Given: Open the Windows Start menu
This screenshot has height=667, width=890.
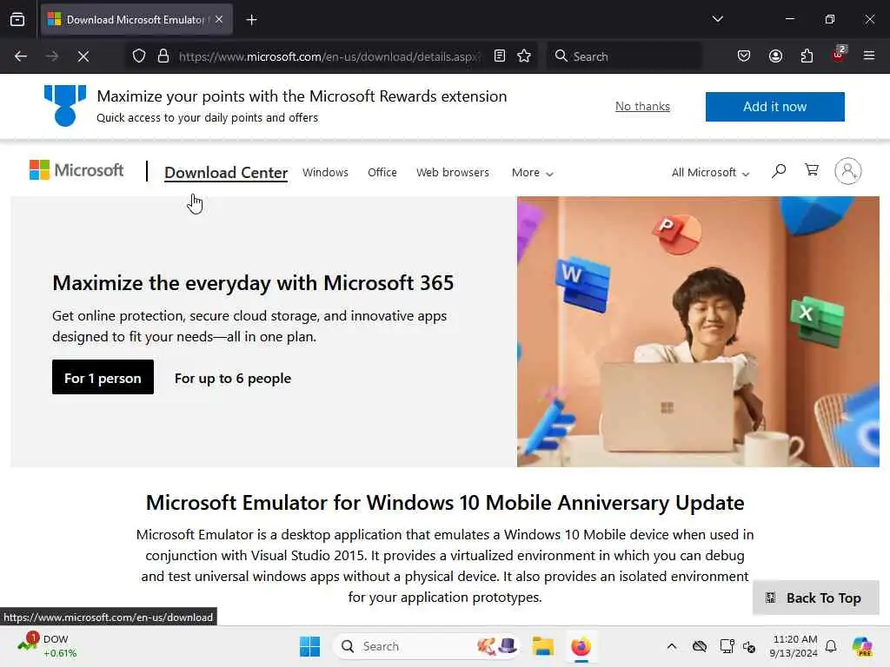Looking at the screenshot, I should click(x=310, y=646).
